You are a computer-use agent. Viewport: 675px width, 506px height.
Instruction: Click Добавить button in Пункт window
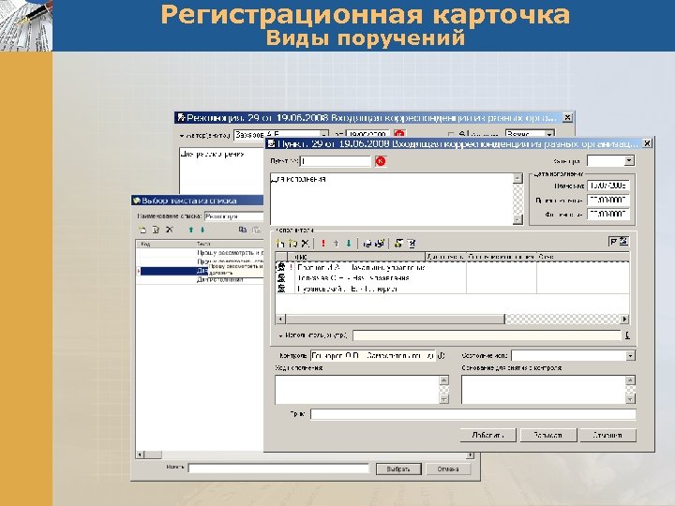[487, 435]
